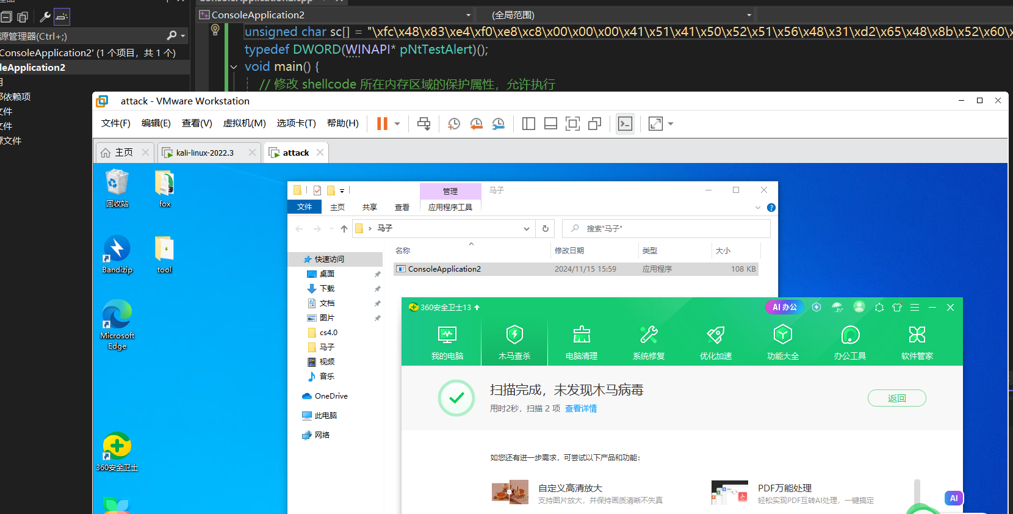The image size is (1013, 514).
Task: Open VMware 虚拟机(M) menu
Action: coord(244,123)
